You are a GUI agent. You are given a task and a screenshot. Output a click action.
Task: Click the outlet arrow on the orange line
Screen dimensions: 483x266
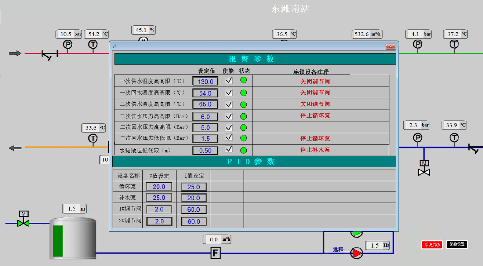click(15, 148)
